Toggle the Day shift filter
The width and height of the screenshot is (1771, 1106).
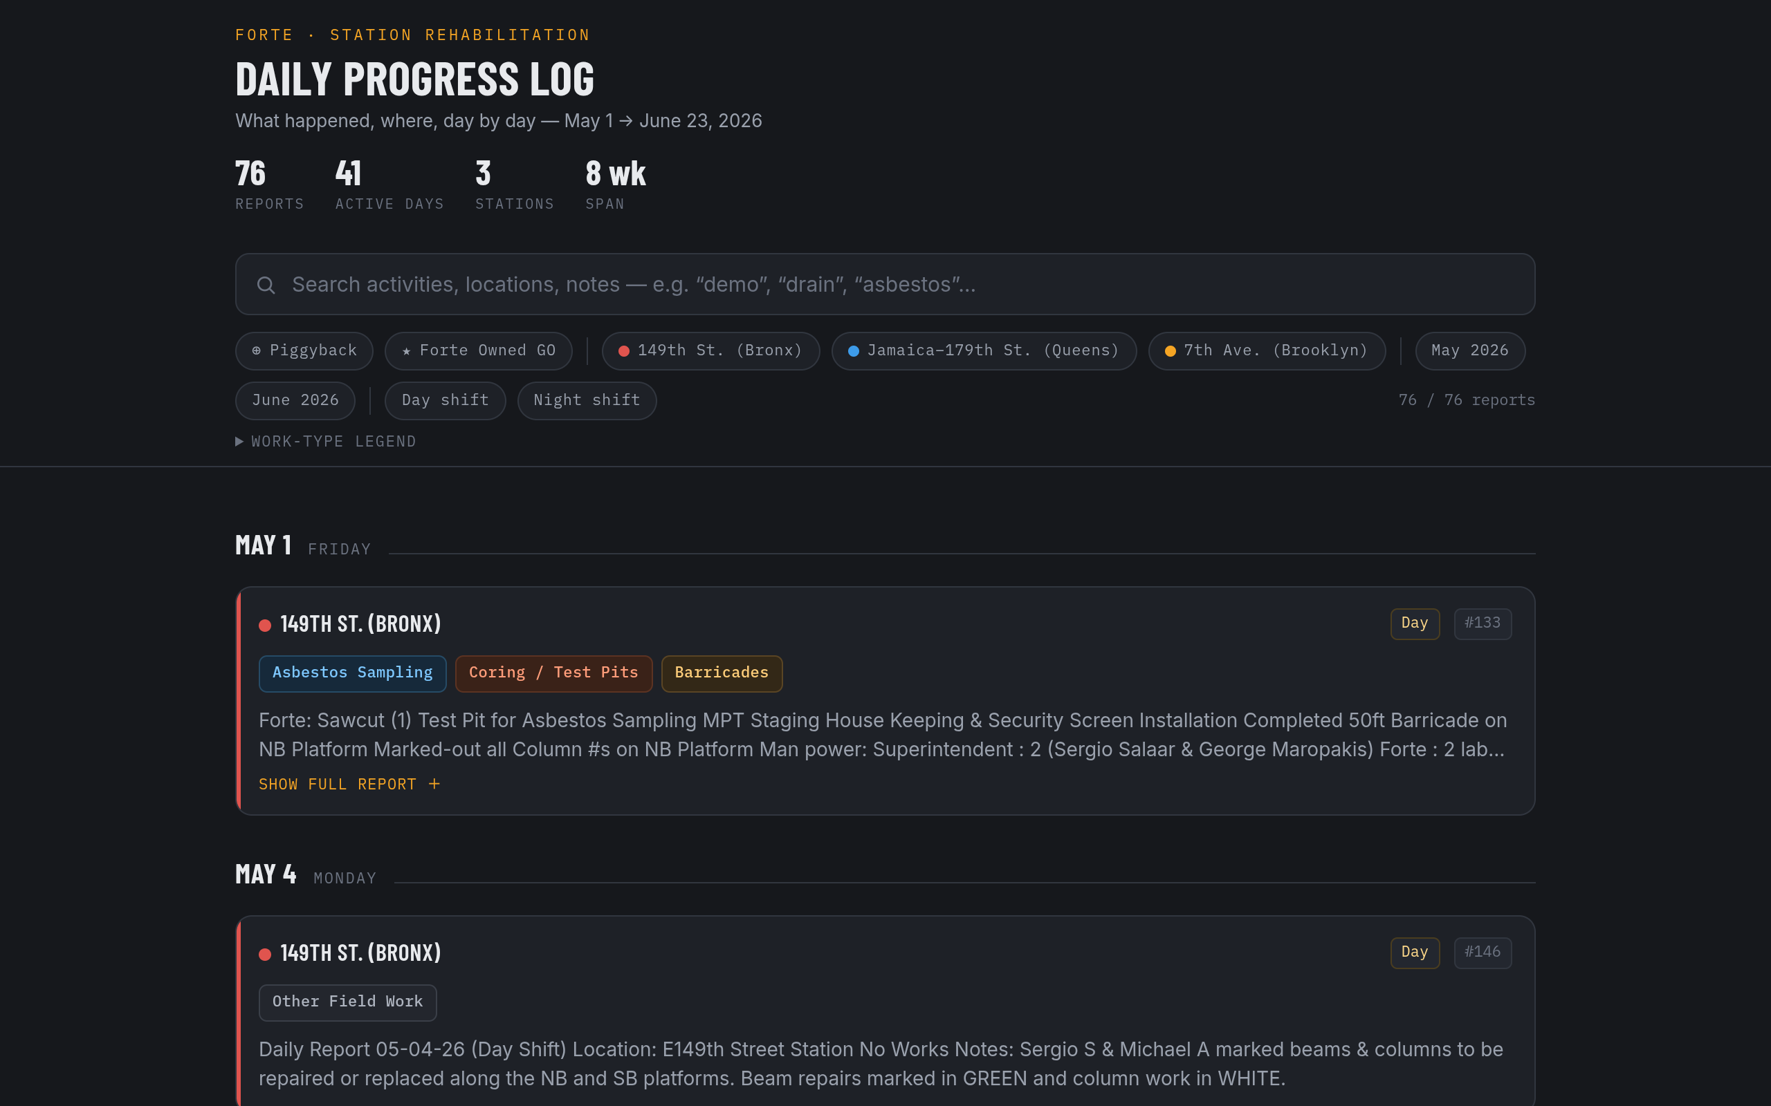tap(445, 401)
